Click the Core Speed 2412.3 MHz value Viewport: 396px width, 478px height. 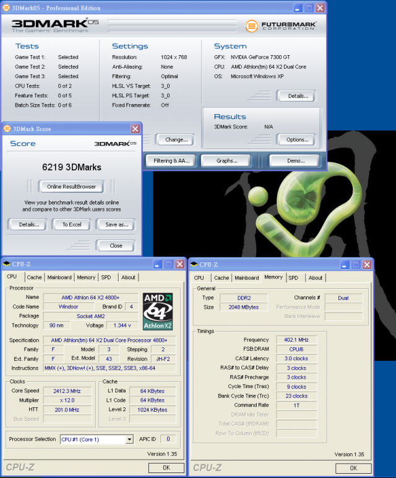67,391
